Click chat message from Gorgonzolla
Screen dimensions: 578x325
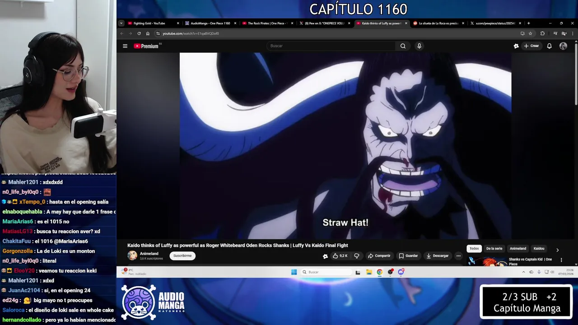pos(49,251)
